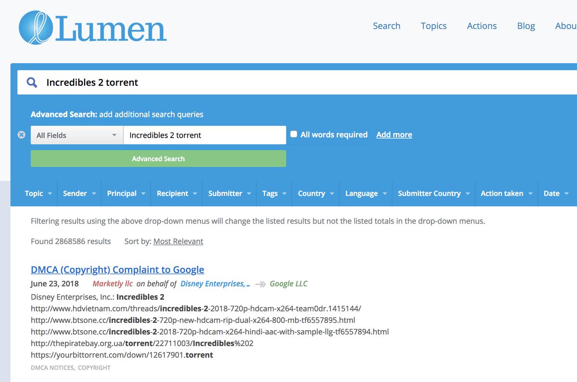
Task: Click the magnifying glass search icon
Action: [x=32, y=83]
